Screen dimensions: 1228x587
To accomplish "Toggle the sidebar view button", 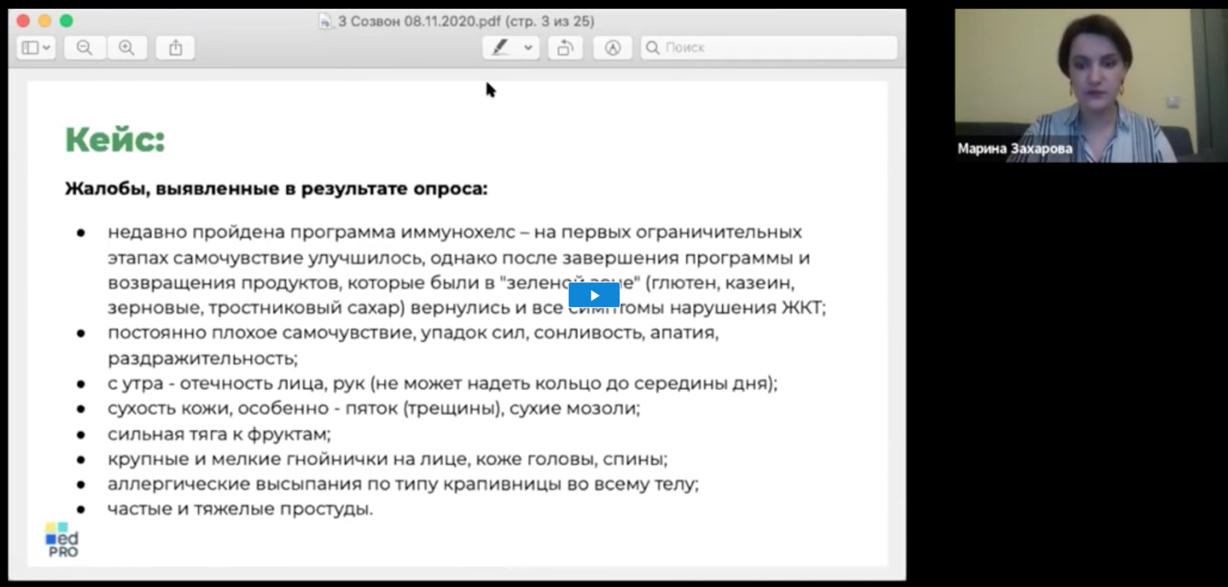I will coord(30,48).
